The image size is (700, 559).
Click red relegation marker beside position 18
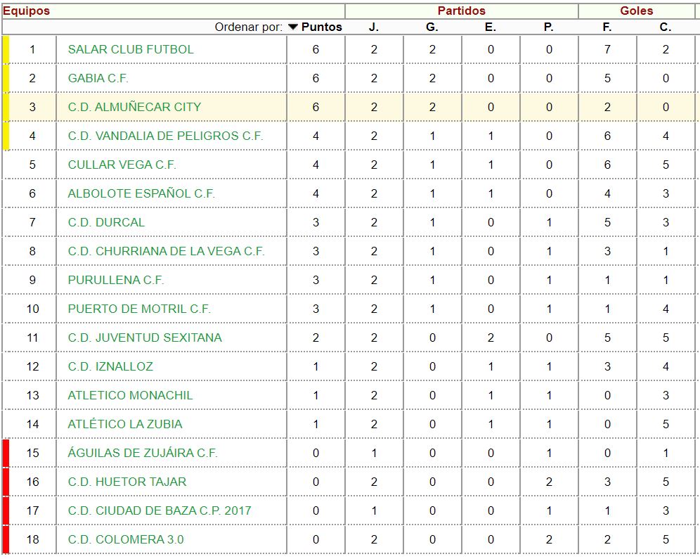[x=6, y=539]
